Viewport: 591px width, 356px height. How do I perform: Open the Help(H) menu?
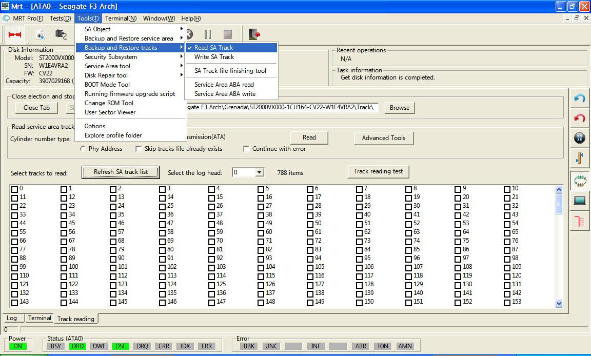click(x=191, y=18)
